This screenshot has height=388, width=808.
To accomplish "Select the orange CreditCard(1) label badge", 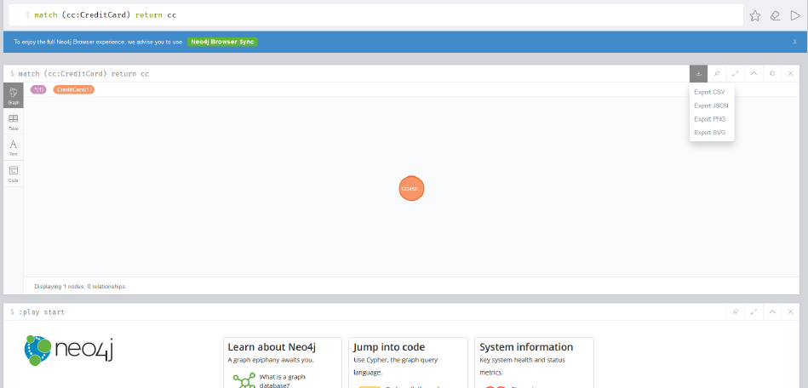I will click(x=74, y=89).
